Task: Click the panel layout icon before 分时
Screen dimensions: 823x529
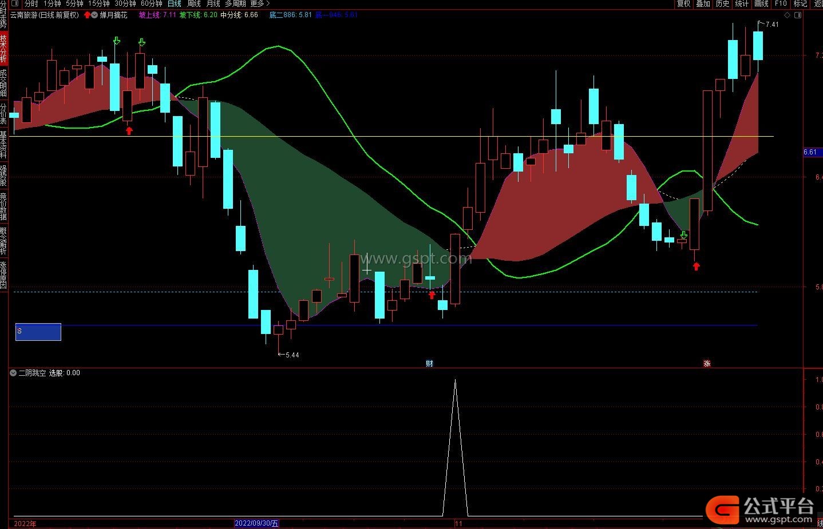Action: (x=15, y=3)
